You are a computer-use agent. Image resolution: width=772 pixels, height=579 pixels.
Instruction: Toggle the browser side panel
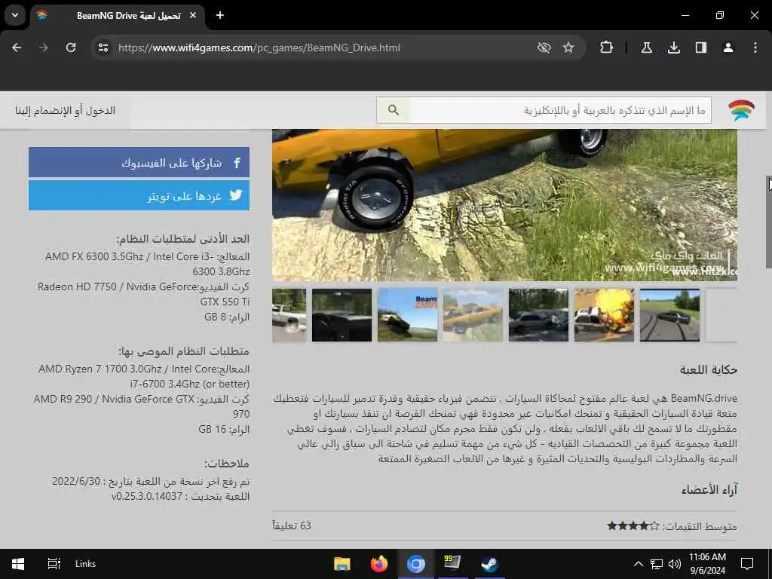701,47
